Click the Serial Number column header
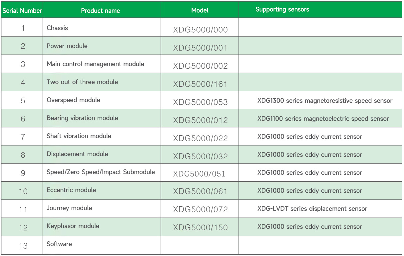This screenshot has height=256, width=404. (22, 11)
